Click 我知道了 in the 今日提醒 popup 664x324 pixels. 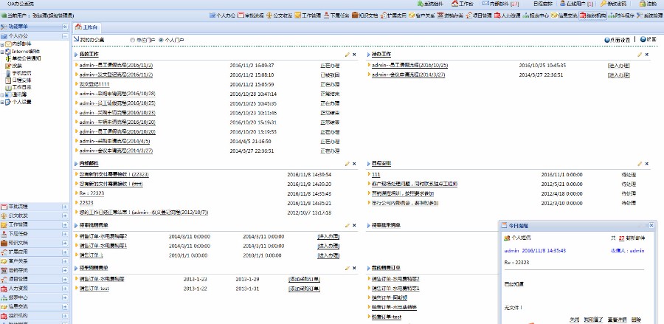pyautogui.click(x=593, y=320)
